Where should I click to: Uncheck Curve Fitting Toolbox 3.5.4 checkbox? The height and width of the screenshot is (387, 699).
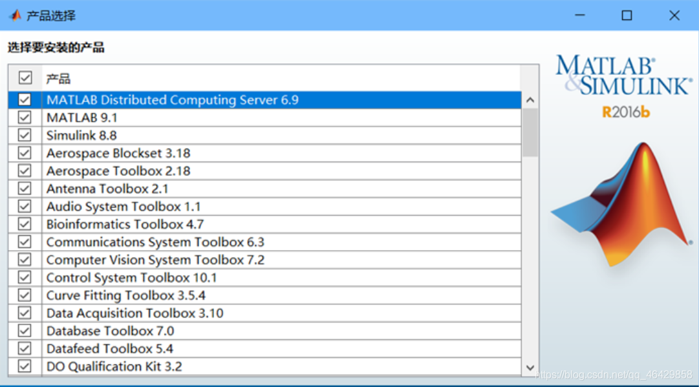click(25, 295)
